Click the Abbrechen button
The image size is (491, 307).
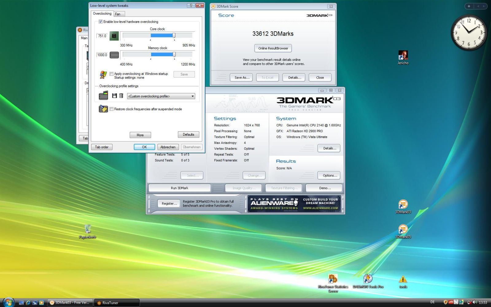(x=168, y=147)
